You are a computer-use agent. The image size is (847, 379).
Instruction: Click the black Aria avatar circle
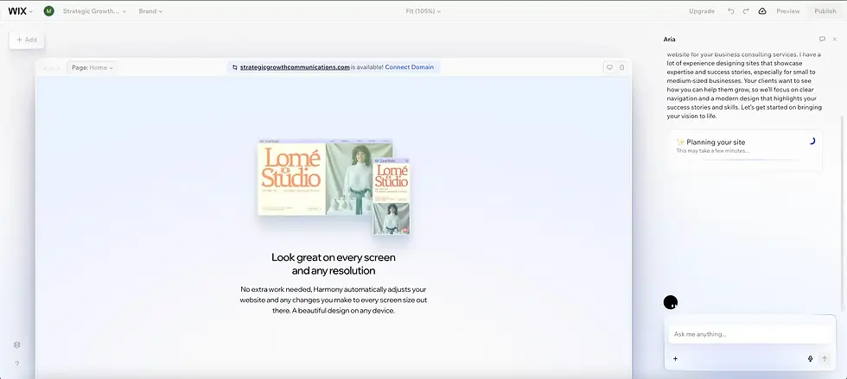point(671,302)
